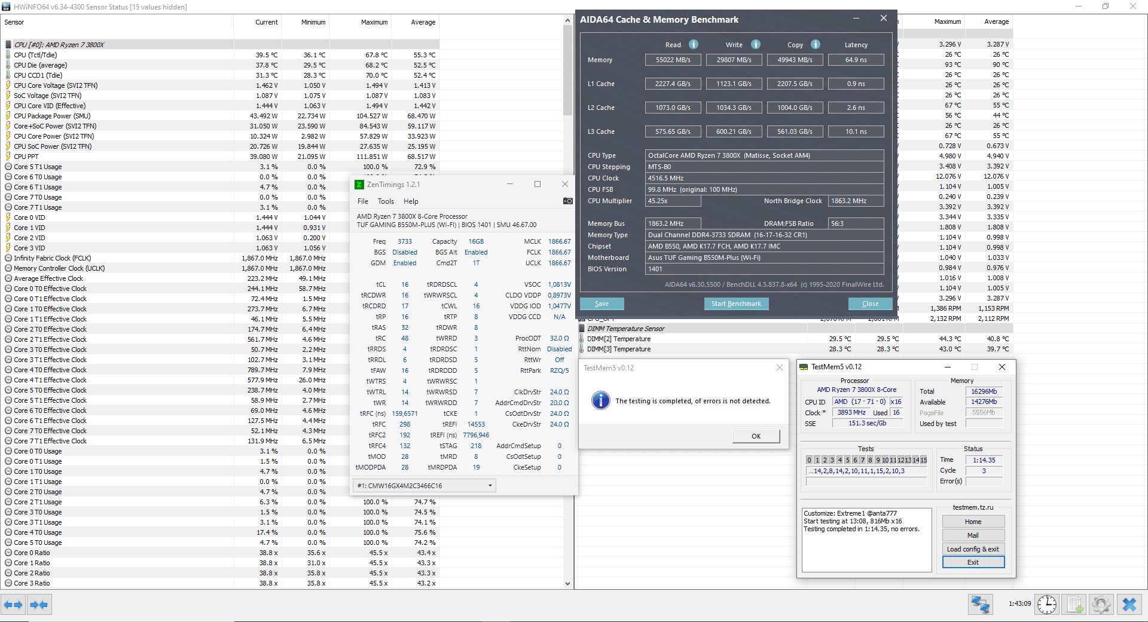Click the thermometer icon beside CPU (Tctl/Tdie)
The height and width of the screenshot is (622, 1148).
(x=8, y=55)
